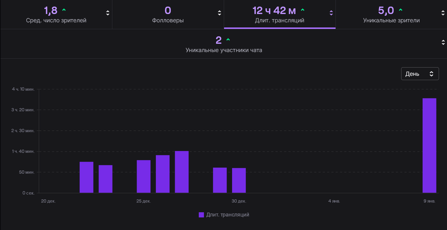
Task: Click the up-down selector arrows on 'Длит. трансляций'
Action: pos(331,13)
